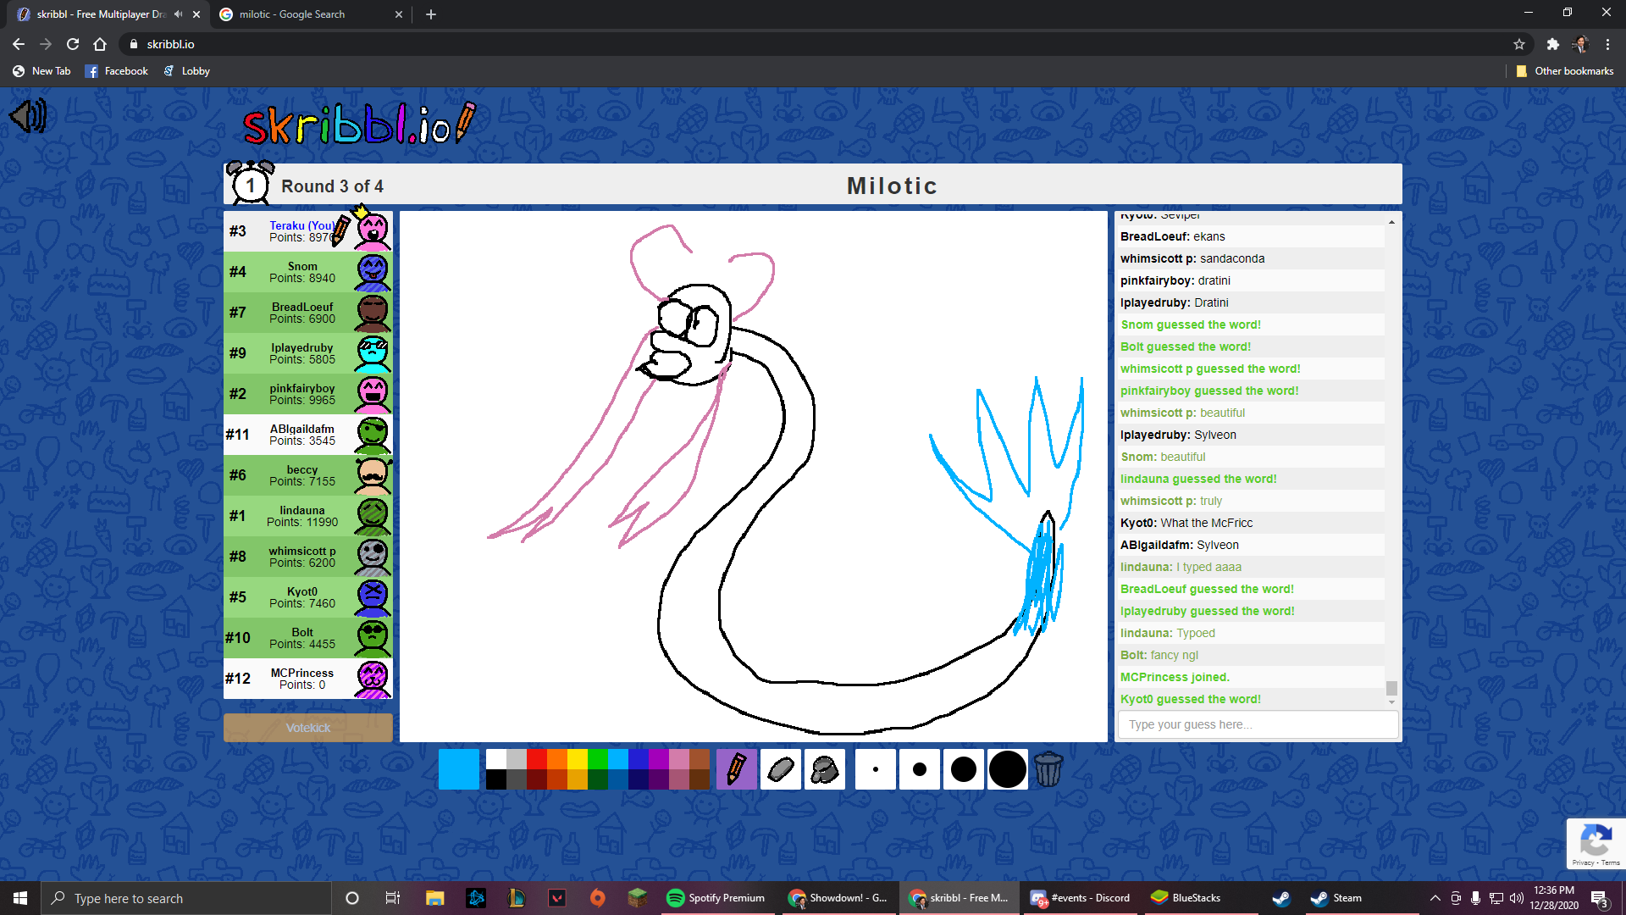Click the chat scrollbar thumb
Viewport: 1626px width, 915px height.
1391,688
